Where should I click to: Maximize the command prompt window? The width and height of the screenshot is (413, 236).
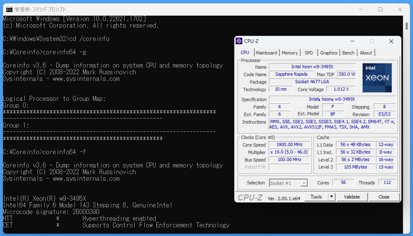[x=380, y=9]
